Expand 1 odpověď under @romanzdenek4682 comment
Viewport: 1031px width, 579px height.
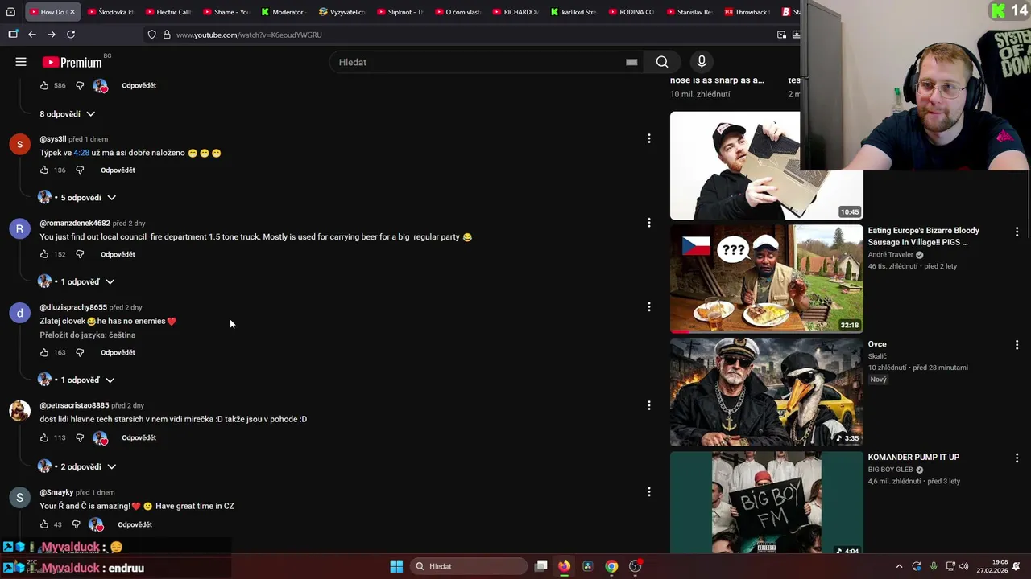(77, 281)
